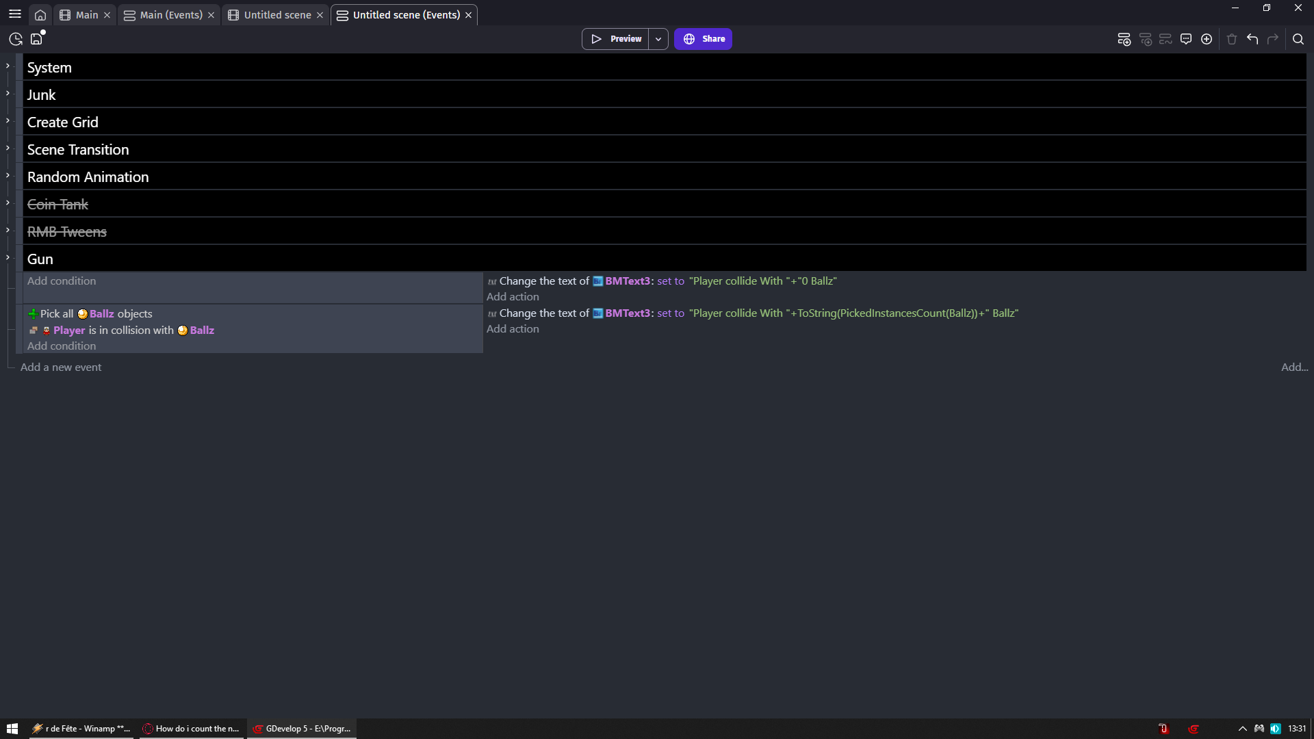Click the add new event toolbar icon
Screen dimensions: 1314x739
[1124, 39]
